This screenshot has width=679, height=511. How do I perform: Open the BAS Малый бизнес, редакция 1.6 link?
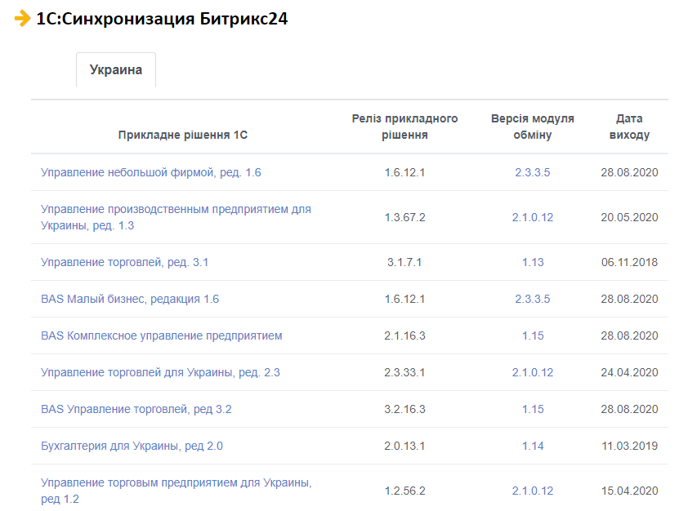[130, 299]
